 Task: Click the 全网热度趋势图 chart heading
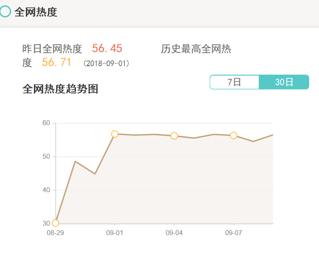pyautogui.click(x=60, y=89)
